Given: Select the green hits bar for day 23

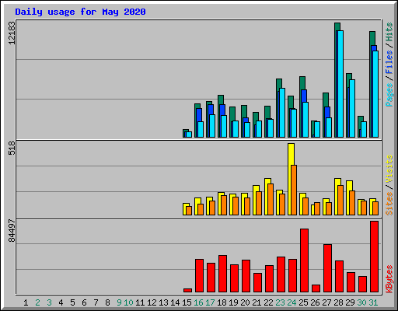Looking at the screenshot, I should [x=279, y=84].
